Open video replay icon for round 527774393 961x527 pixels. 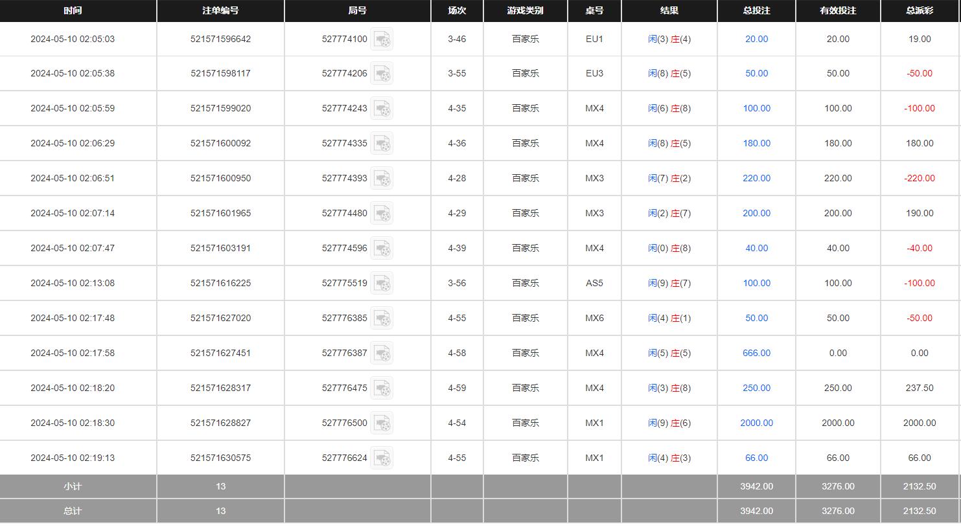(x=382, y=178)
